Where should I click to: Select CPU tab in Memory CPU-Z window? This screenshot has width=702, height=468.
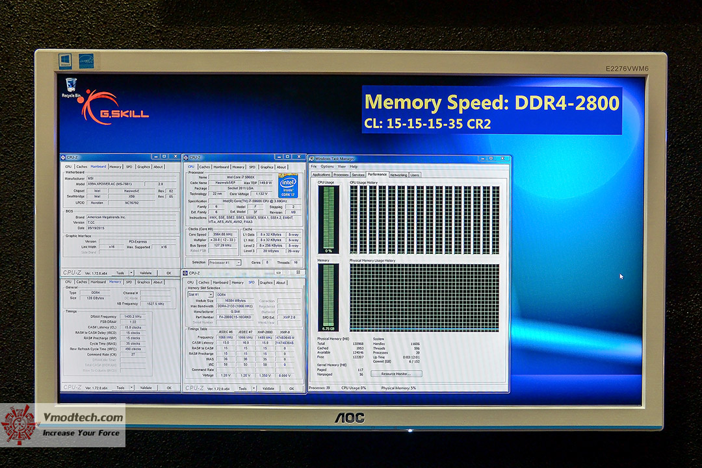click(68, 282)
